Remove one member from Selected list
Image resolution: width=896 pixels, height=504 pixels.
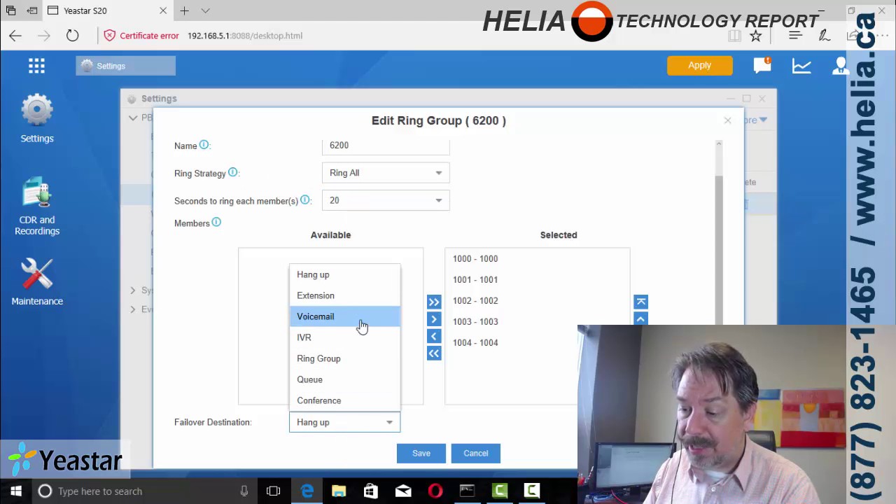point(434,337)
